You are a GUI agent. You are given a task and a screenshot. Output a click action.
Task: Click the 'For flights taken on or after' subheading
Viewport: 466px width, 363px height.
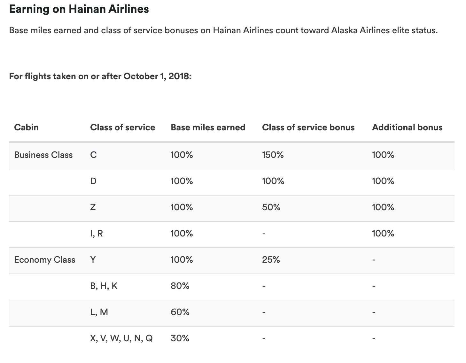click(100, 76)
